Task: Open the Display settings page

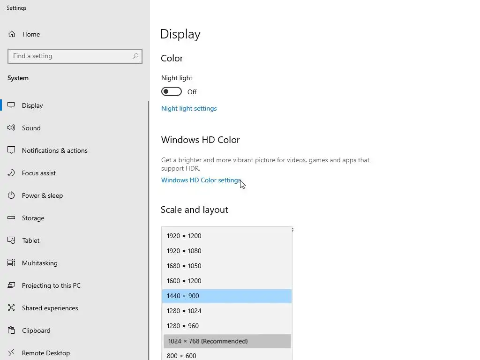Action: tap(75, 105)
